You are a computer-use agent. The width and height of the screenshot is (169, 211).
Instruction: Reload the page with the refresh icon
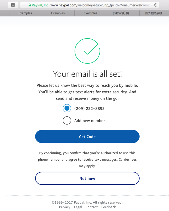(x=155, y=5)
